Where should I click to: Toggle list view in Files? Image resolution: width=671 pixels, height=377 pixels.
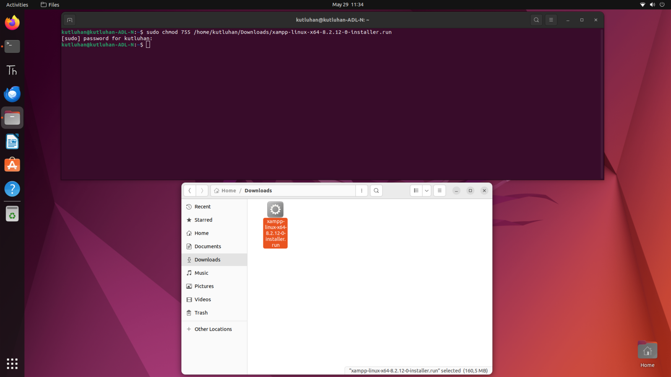pyautogui.click(x=416, y=191)
